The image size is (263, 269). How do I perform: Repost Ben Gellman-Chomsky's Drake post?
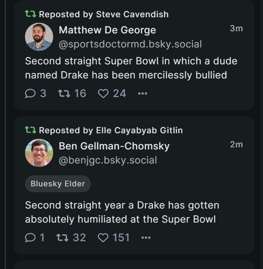point(62,238)
